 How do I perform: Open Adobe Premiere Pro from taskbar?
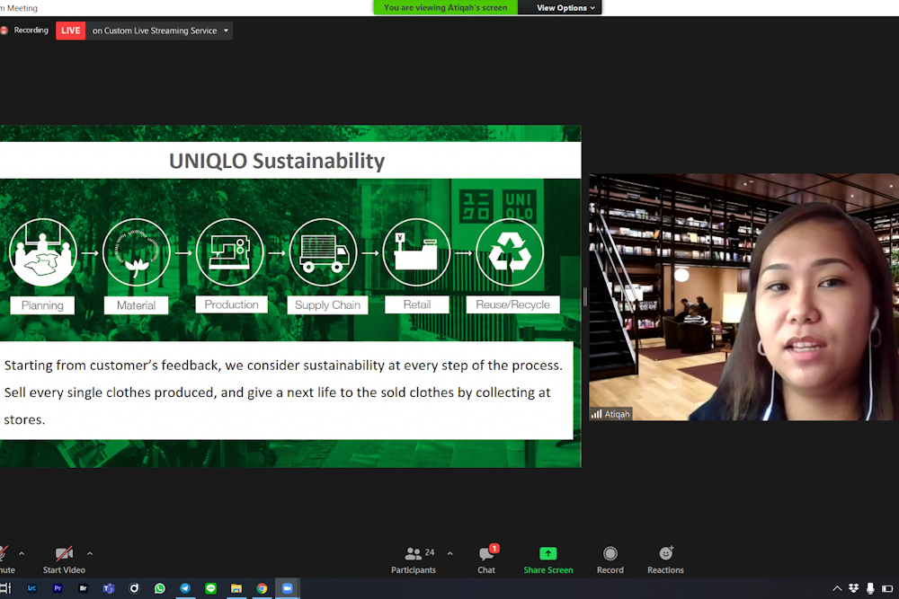[58, 588]
